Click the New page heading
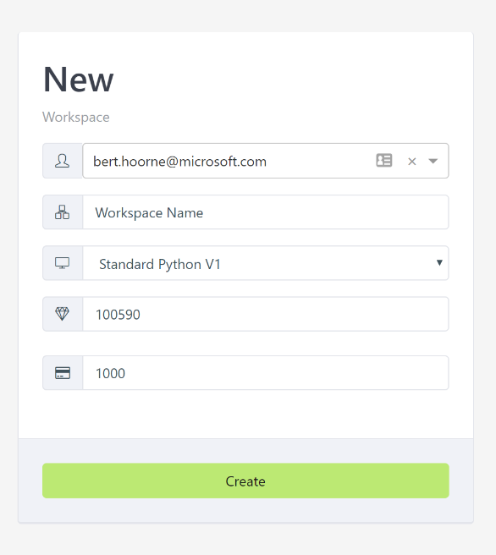Image resolution: width=496 pixels, height=555 pixels. click(x=78, y=80)
